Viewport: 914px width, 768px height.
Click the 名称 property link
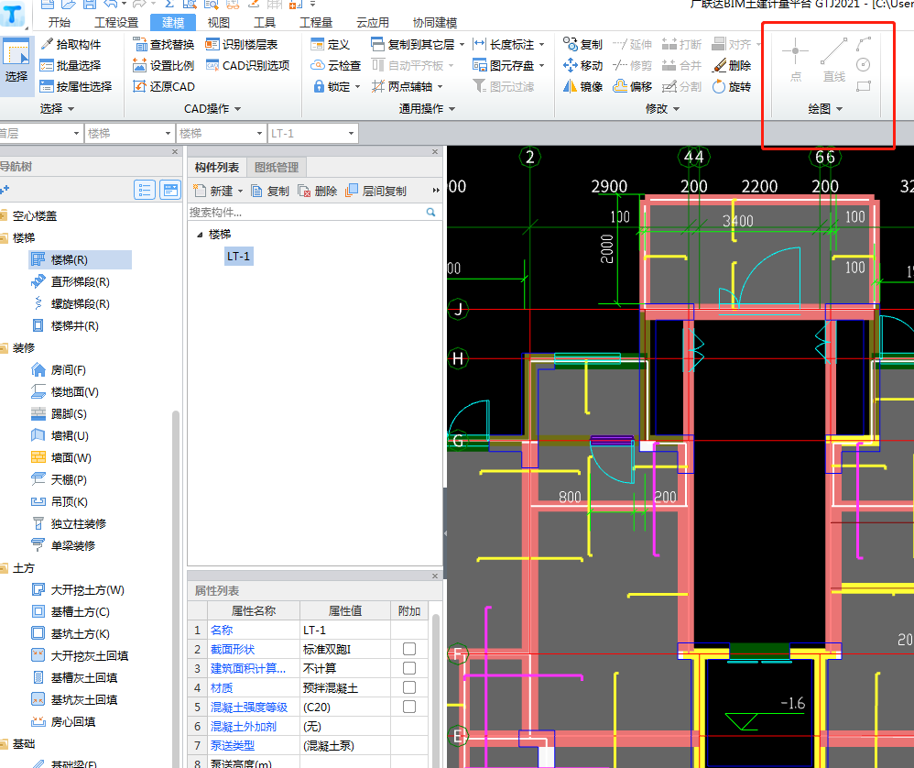click(x=222, y=630)
